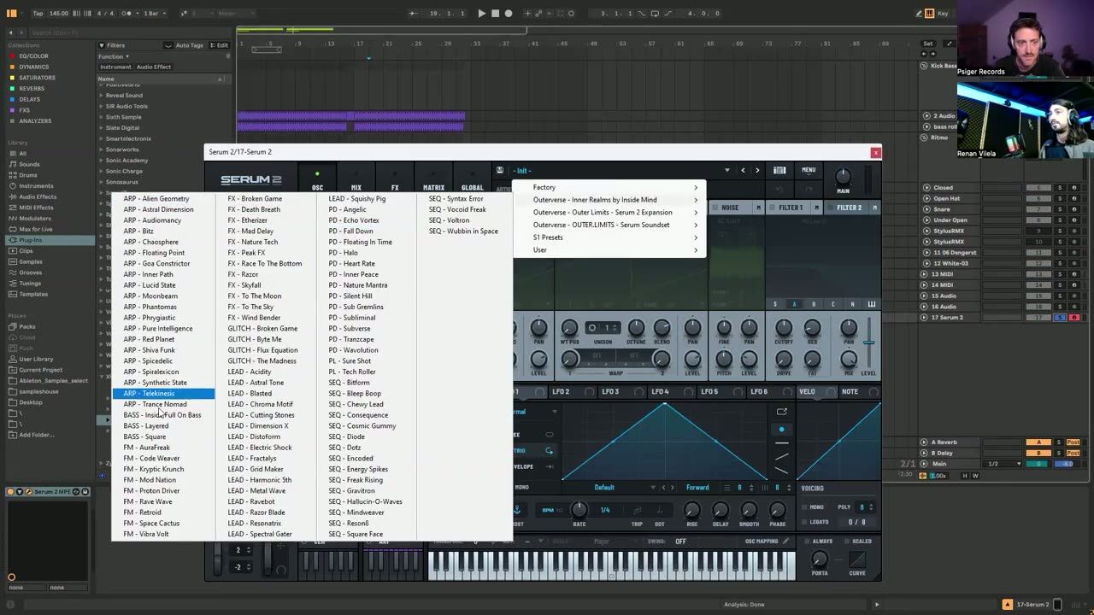Click the Serum filter LEVEL slider

868,343
